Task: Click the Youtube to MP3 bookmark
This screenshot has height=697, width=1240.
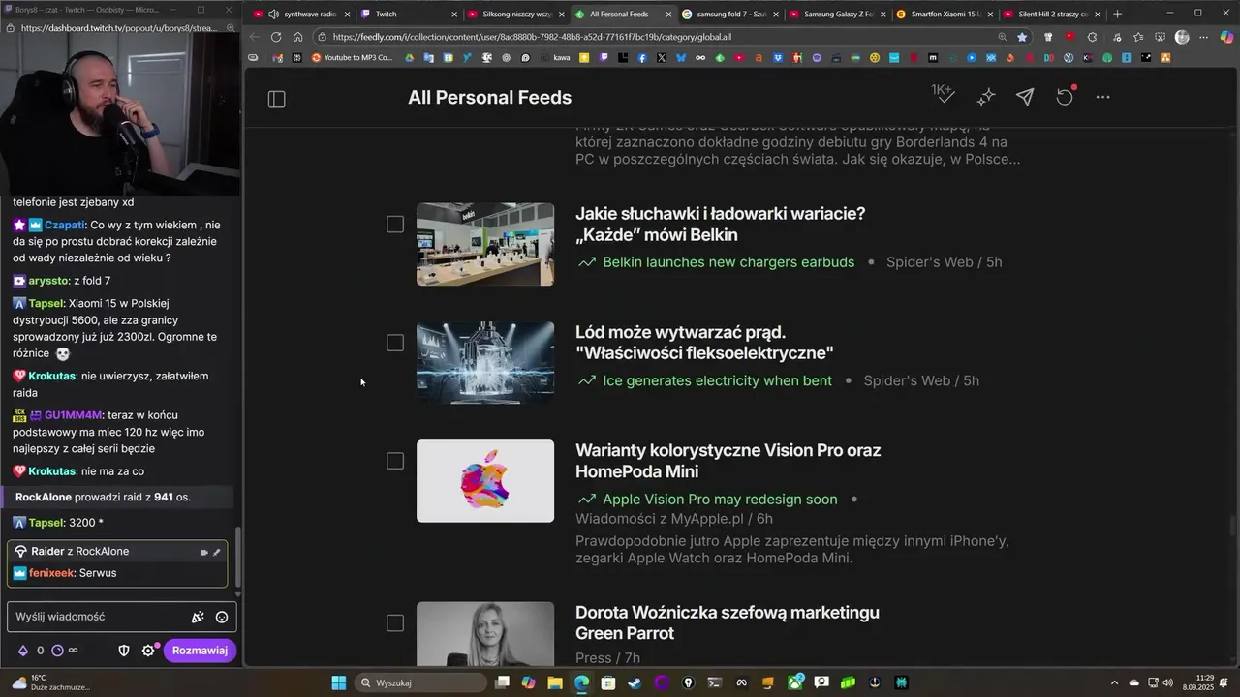Action: 352,58
